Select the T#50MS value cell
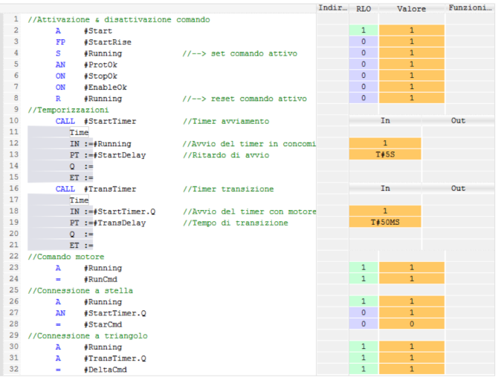 tap(385, 223)
